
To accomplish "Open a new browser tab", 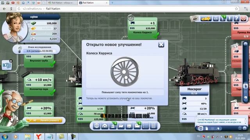I will pos(112,3).
